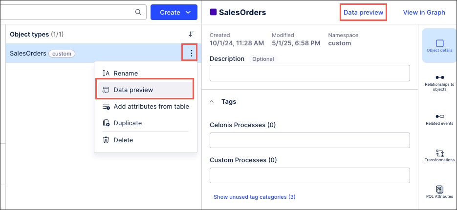The height and width of the screenshot is (210, 457).
Task: Open the Create dropdown button
Action: tap(174, 12)
